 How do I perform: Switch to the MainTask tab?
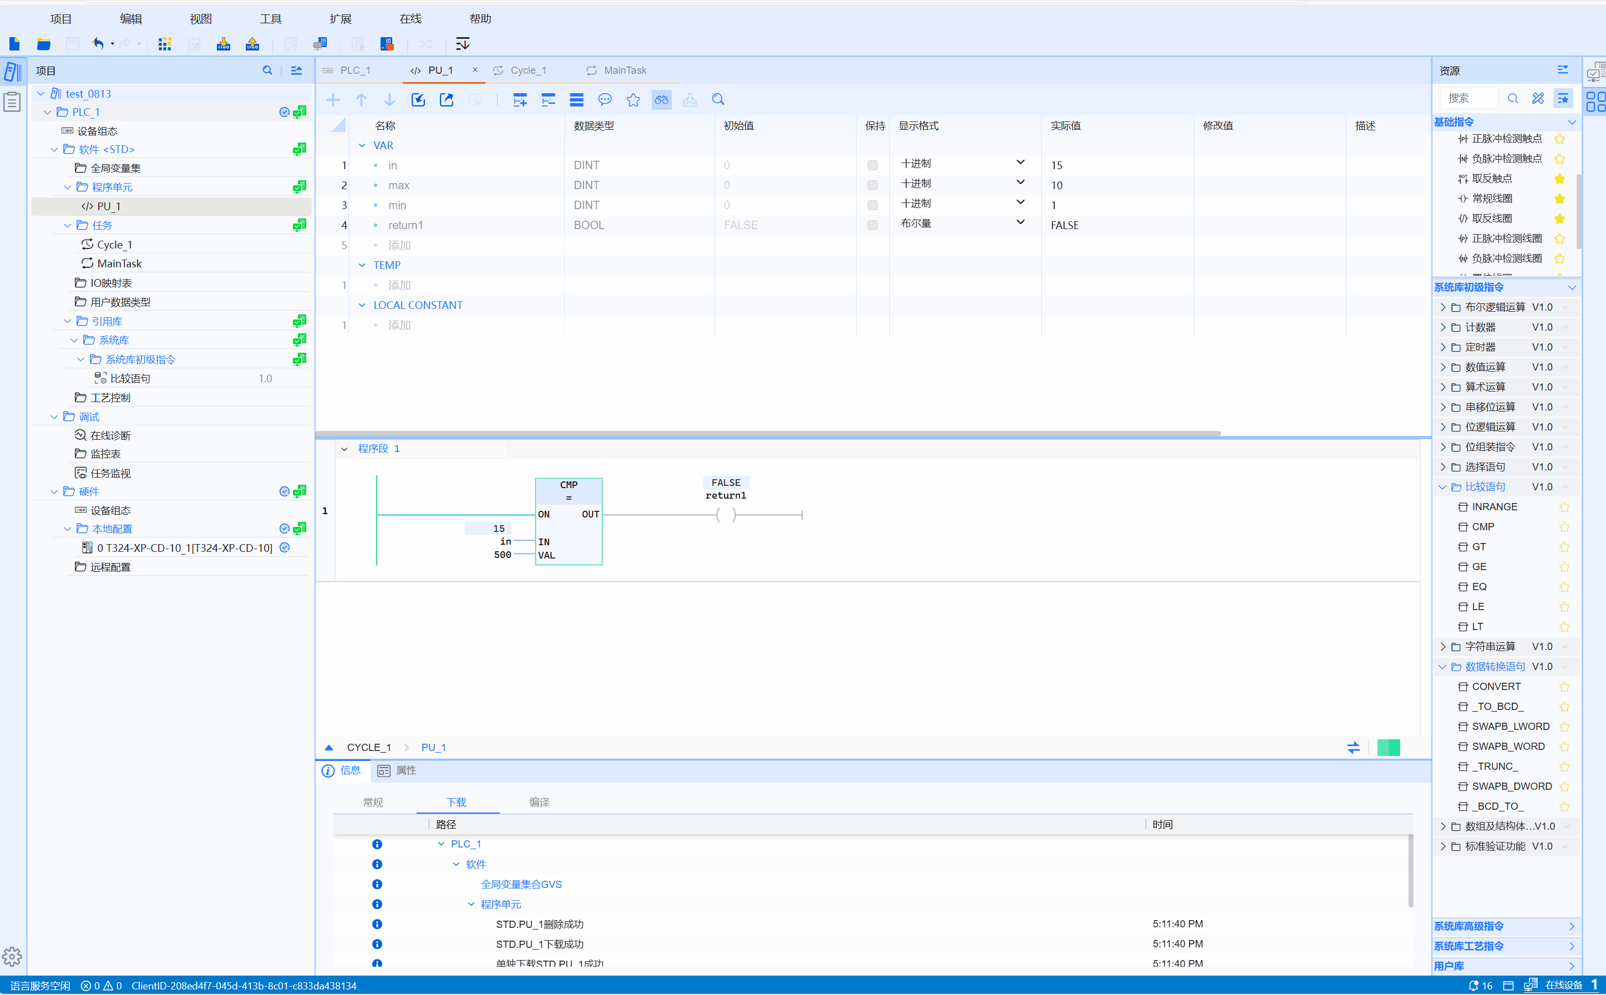click(x=624, y=70)
